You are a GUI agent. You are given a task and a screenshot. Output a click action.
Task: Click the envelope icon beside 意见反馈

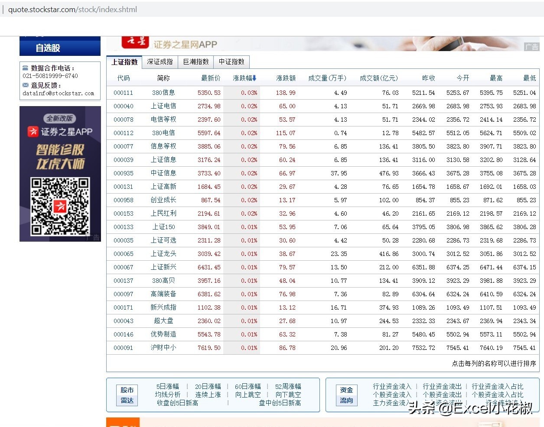point(26,85)
